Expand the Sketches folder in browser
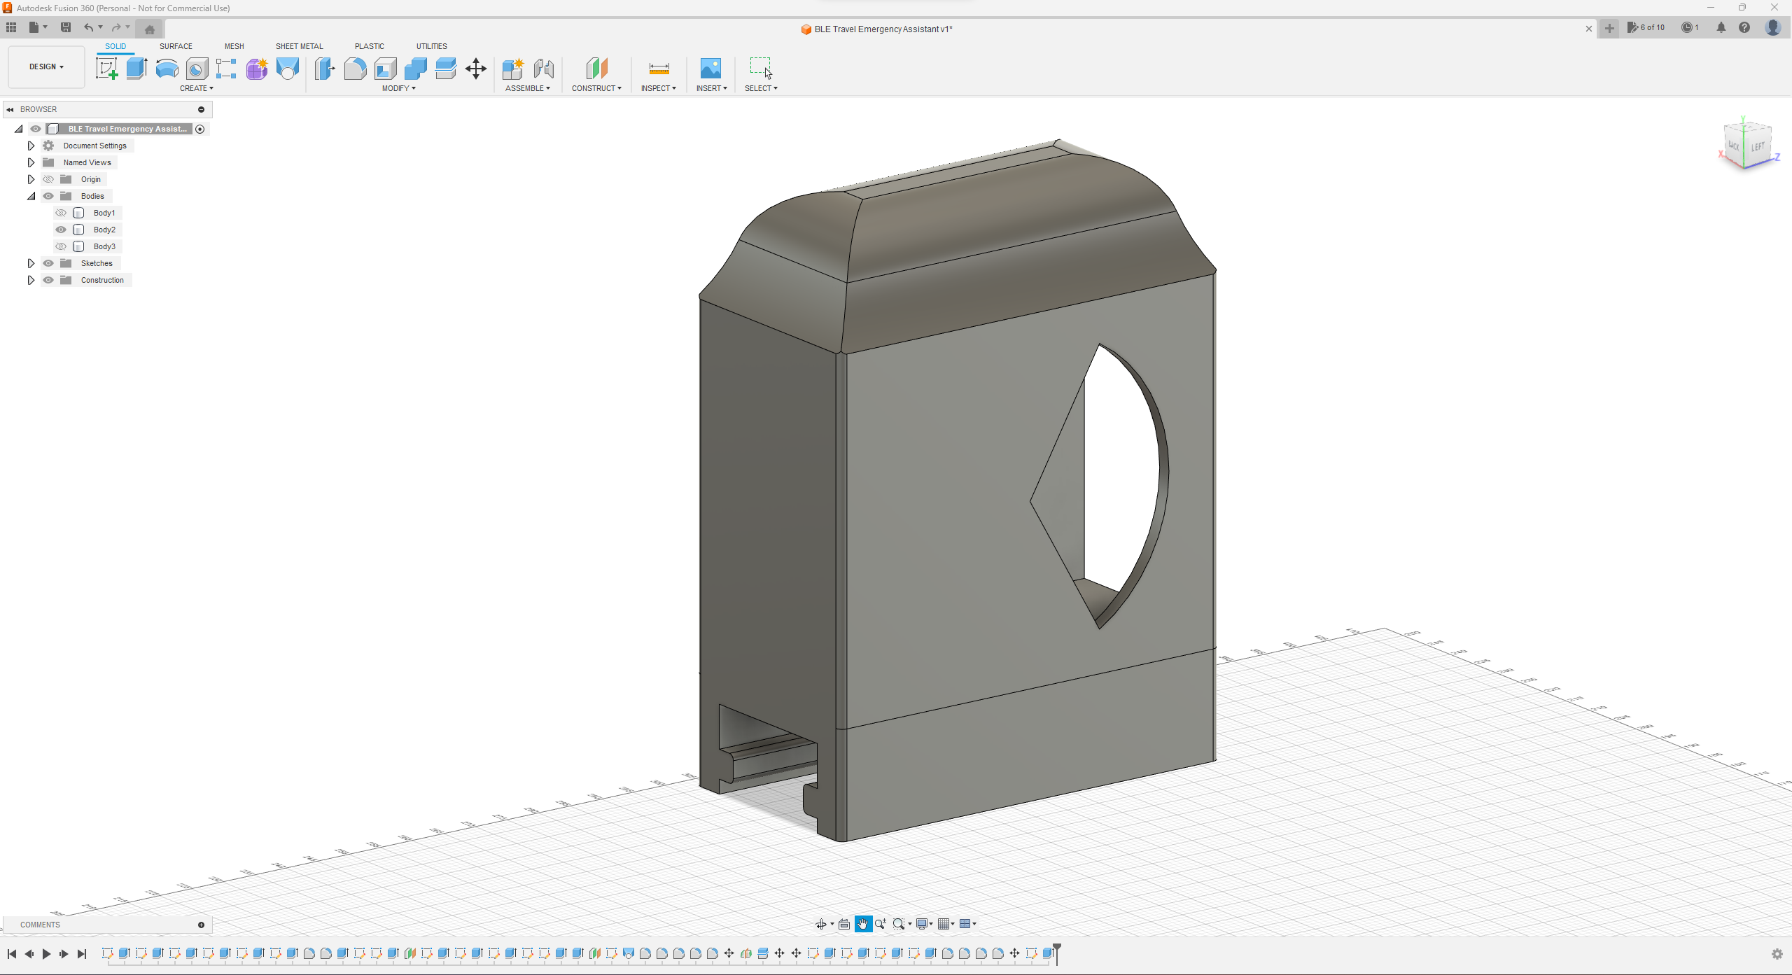 pos(30,263)
